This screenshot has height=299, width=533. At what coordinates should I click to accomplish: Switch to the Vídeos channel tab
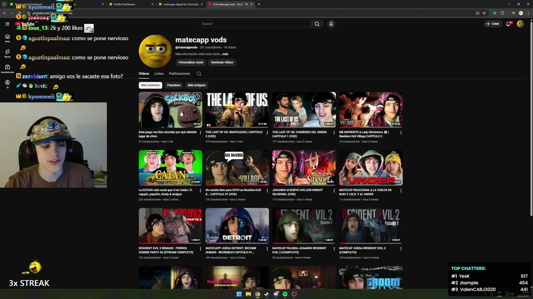tap(144, 74)
